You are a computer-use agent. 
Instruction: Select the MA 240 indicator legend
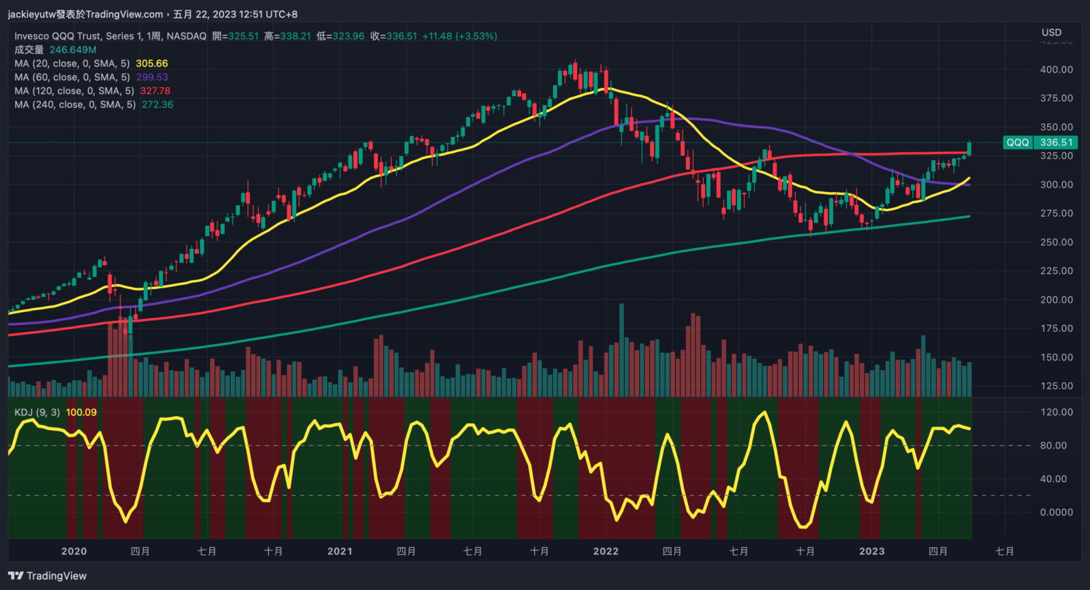[x=75, y=104]
